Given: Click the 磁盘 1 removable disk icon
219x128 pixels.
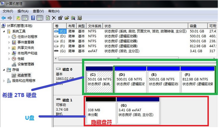Looking at the screenshot, I should point(58,99).
